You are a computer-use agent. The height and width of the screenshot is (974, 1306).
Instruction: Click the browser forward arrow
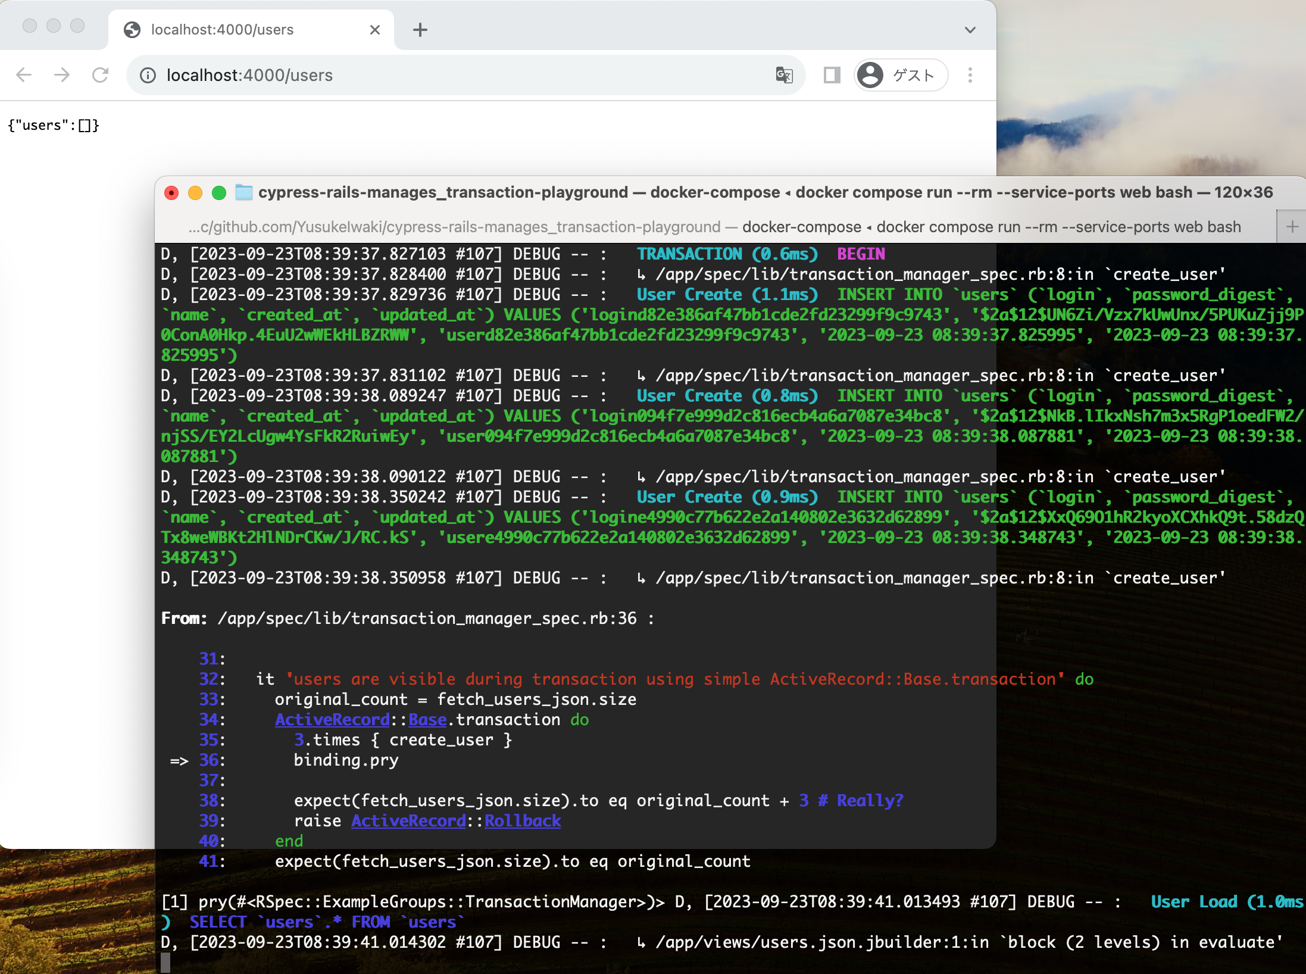(x=62, y=75)
